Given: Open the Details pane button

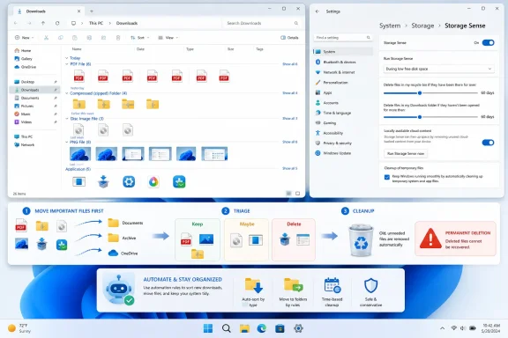Looking at the screenshot, I should [x=289, y=38].
